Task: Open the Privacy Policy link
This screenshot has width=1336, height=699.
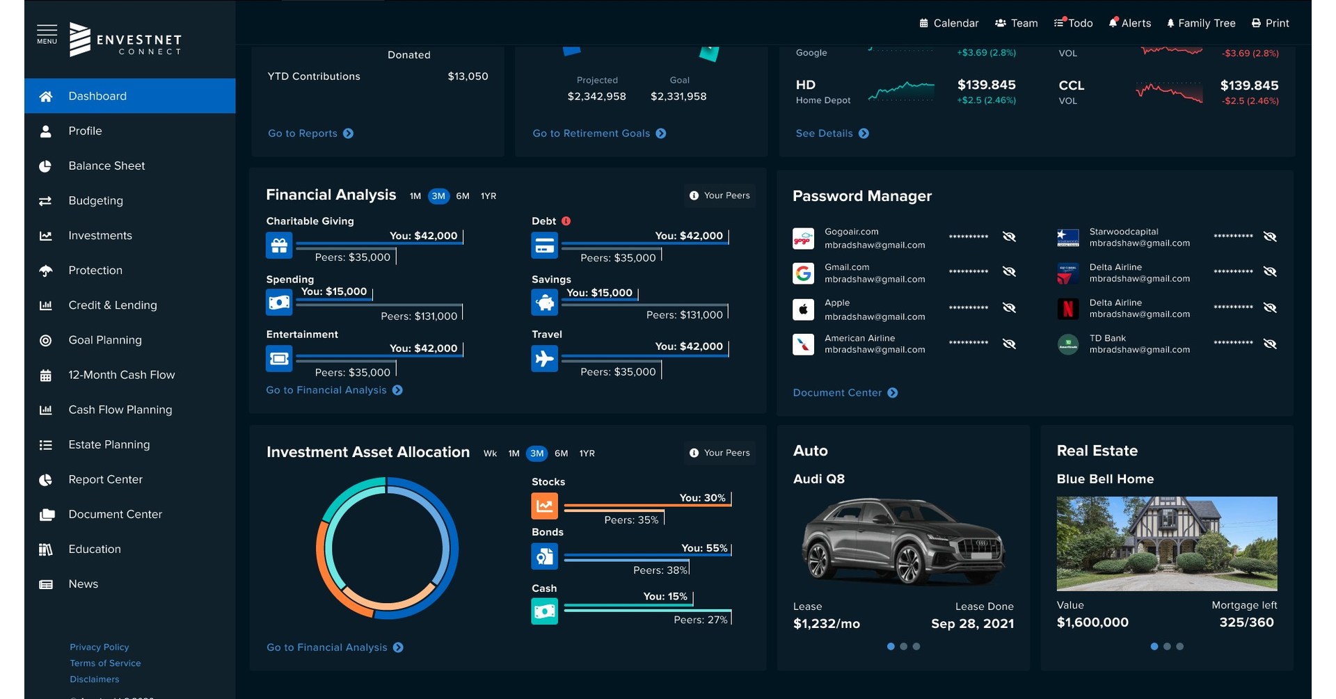Action: click(99, 647)
